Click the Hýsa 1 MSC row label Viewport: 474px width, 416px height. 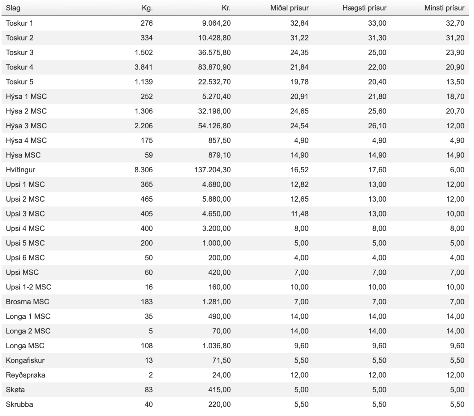[x=26, y=96]
